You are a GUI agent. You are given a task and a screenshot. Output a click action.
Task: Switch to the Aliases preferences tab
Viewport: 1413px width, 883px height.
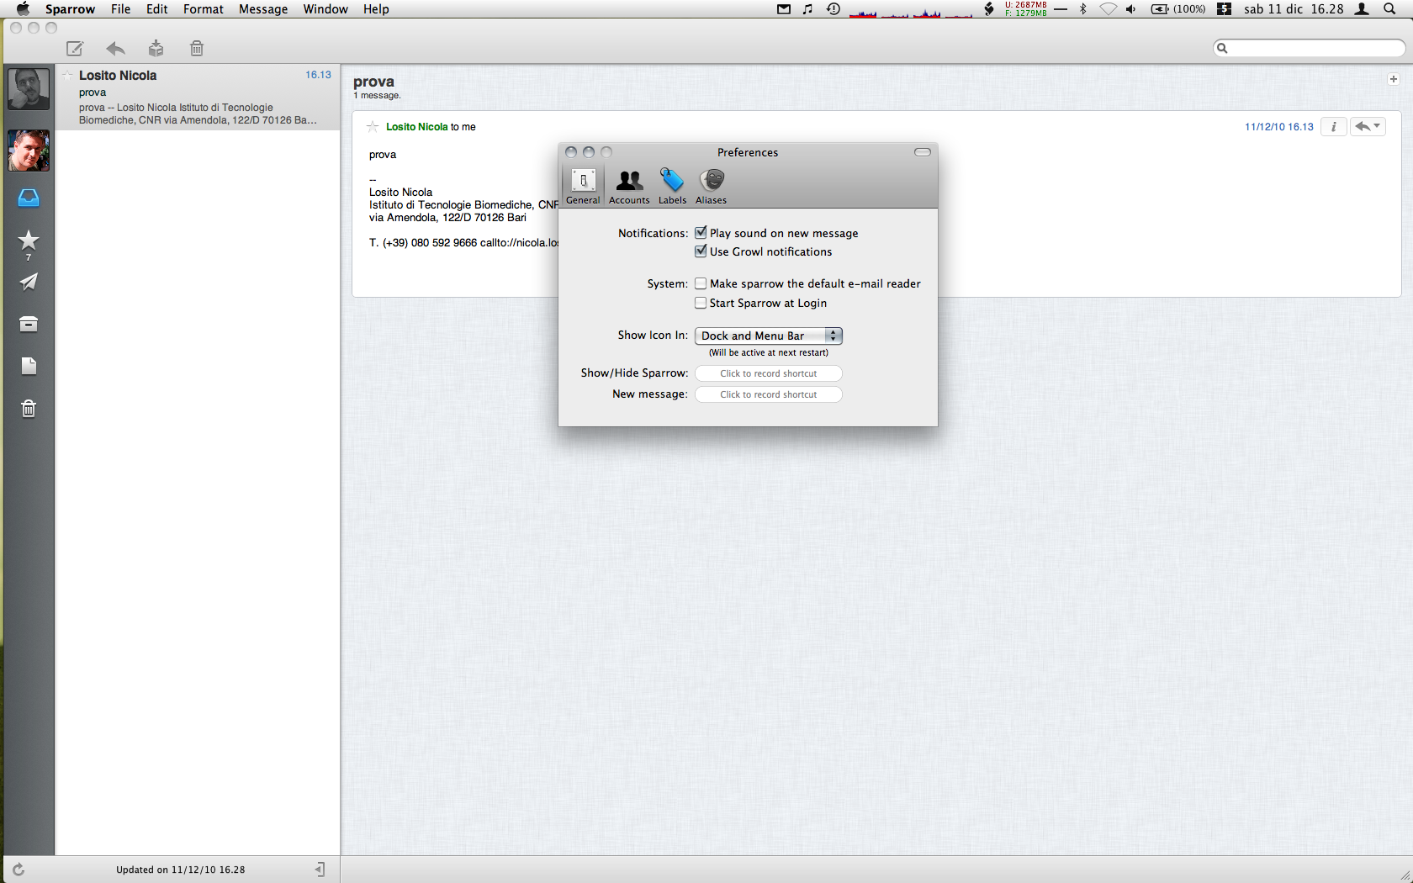pos(712,187)
